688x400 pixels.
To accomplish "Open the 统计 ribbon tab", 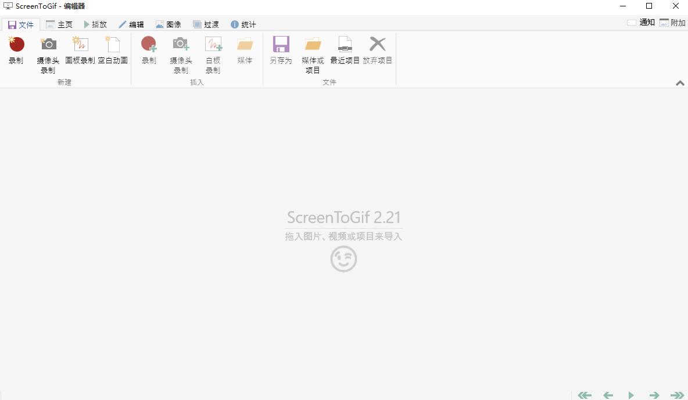I will pyautogui.click(x=243, y=24).
